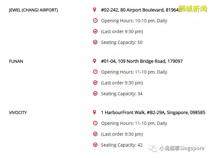This screenshot has width=211, height=158.
Task: Click the WeChat logo in the Singapore watermark
Action: pos(153,148)
